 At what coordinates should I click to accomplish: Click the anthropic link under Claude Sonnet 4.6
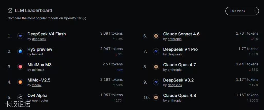click(x=175, y=39)
